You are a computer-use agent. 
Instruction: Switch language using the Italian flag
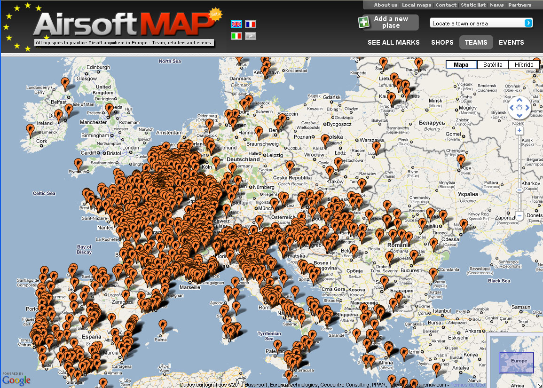(236, 36)
